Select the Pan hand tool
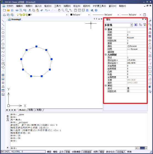Viewport: 153px width, 154px height. 59,10
